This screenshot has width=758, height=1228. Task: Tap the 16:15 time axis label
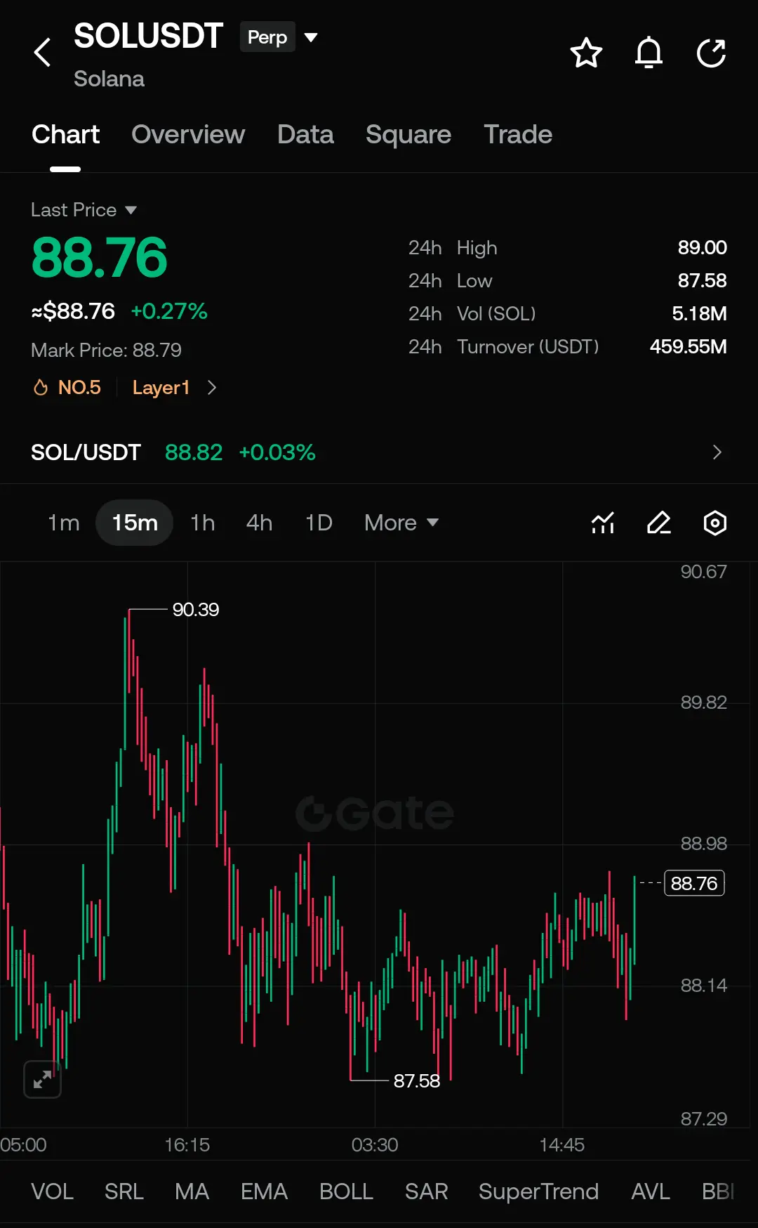[187, 1145]
